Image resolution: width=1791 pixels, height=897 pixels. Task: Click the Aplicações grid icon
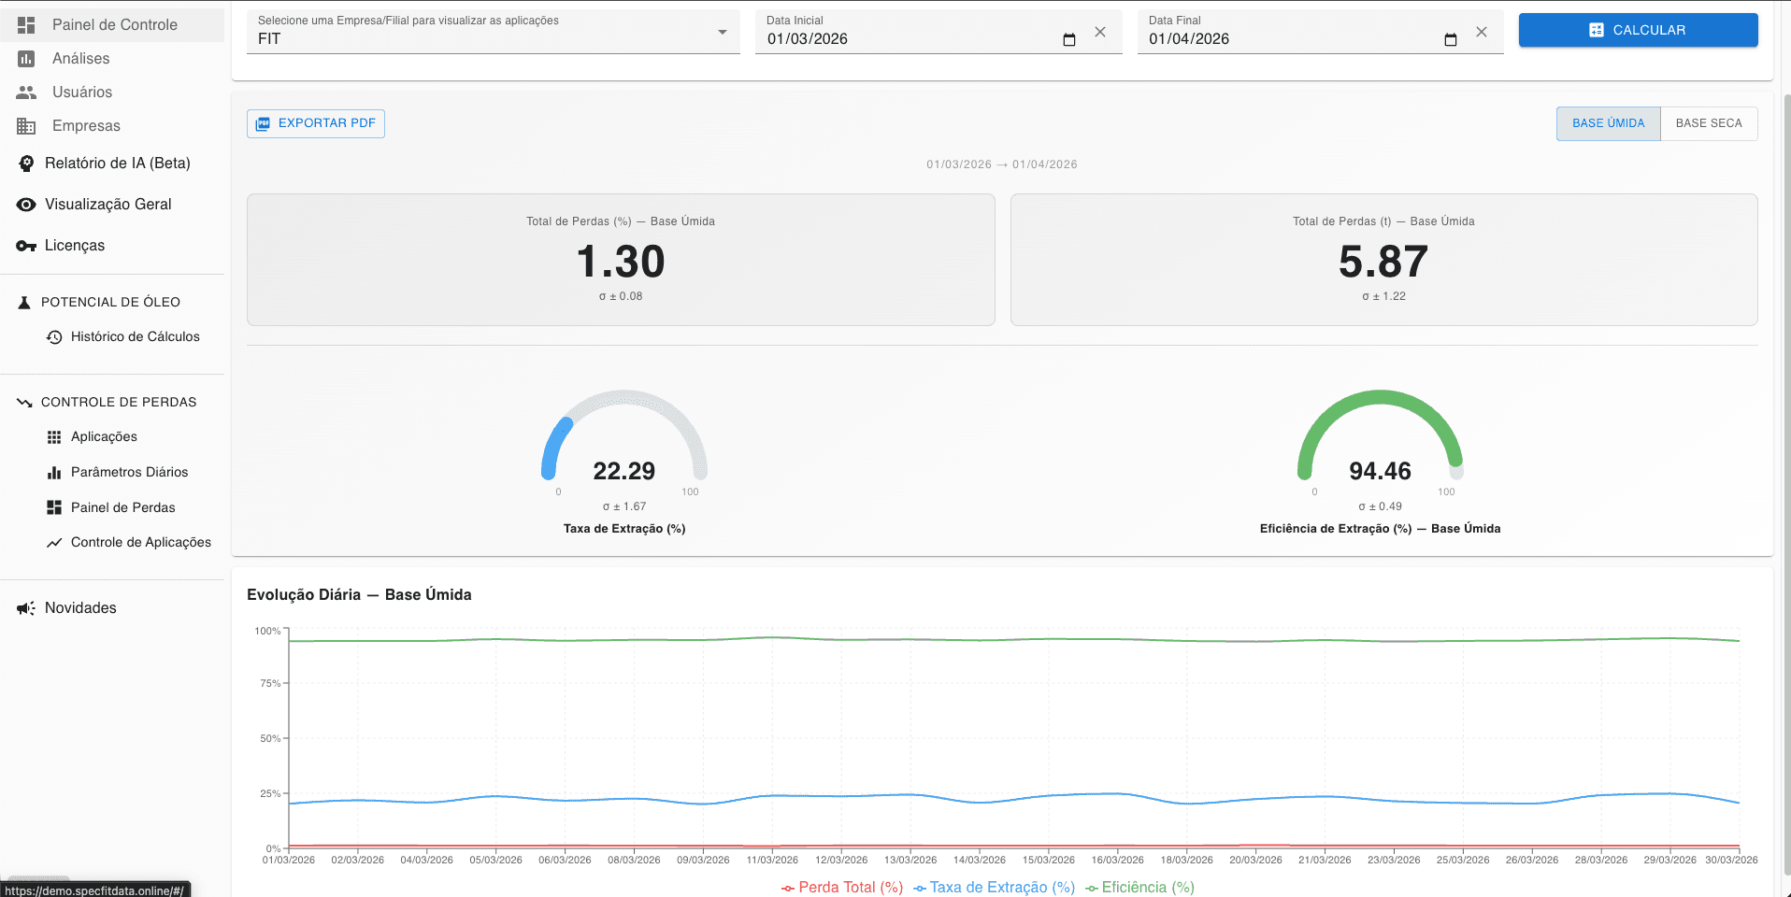[54, 436]
